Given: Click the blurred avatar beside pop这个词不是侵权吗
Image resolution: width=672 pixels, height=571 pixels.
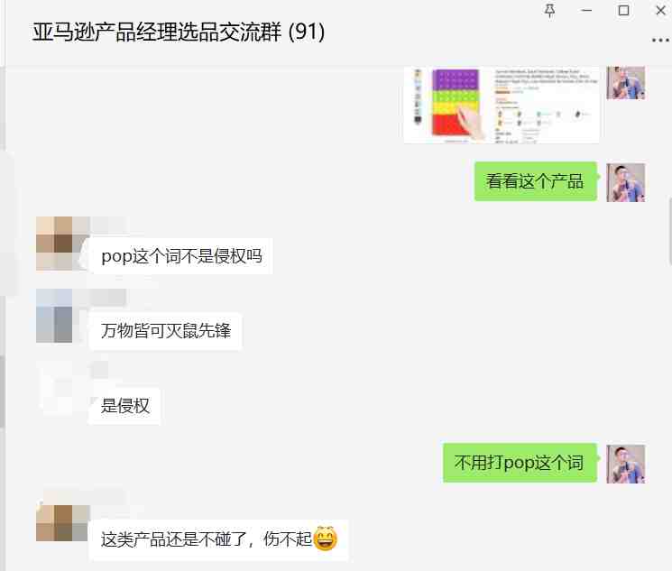Looking at the screenshot, I should click(55, 243).
